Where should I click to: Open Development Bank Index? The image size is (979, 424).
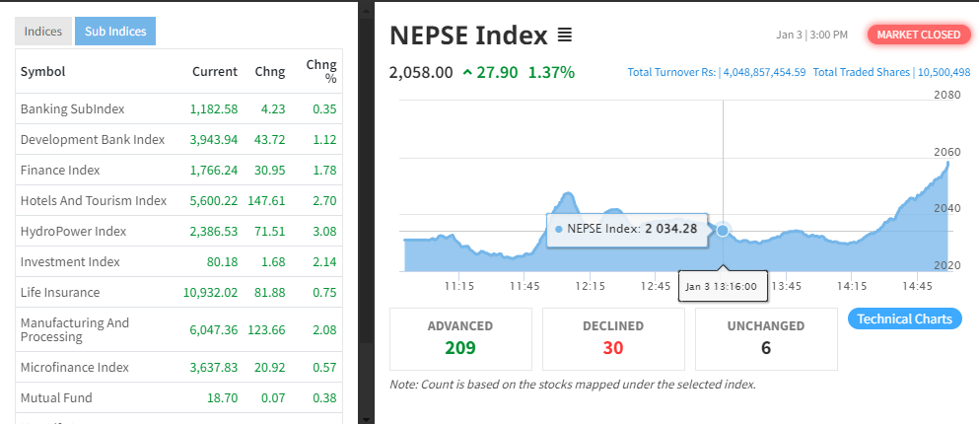click(92, 139)
